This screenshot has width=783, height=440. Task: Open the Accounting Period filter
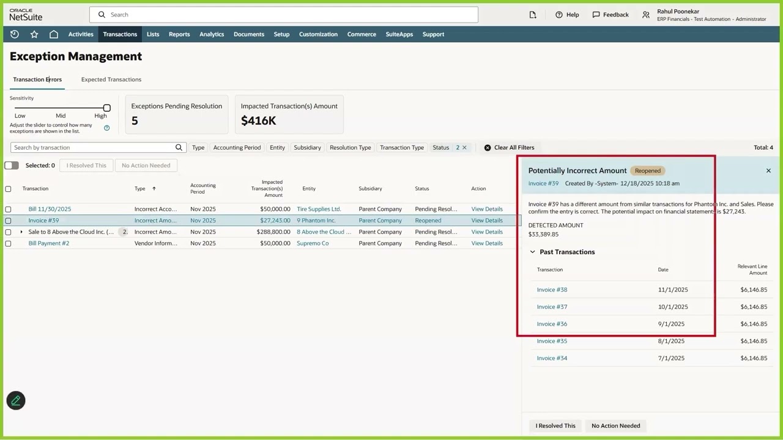click(x=237, y=147)
